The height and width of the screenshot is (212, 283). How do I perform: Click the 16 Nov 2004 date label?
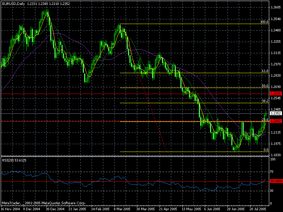10,209
